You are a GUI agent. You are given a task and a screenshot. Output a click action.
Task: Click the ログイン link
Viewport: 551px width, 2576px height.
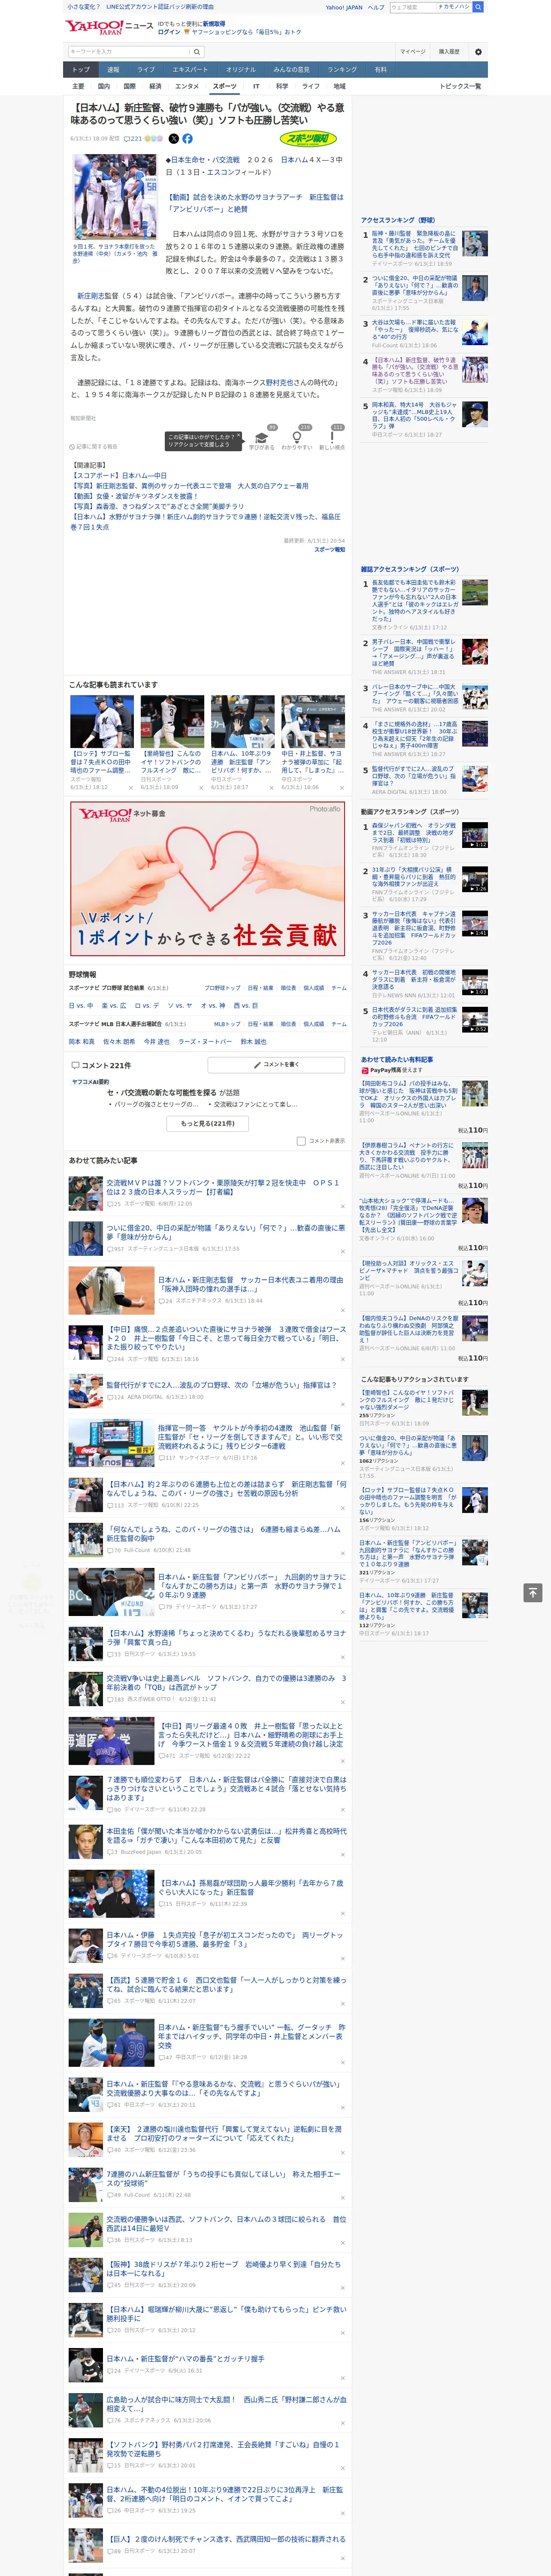169,32
